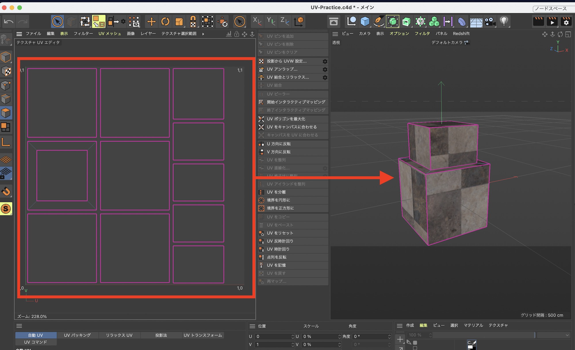The width and height of the screenshot is (575, 350).
Task: Open Render Settings clapperboard with gear
Action: (566, 22)
